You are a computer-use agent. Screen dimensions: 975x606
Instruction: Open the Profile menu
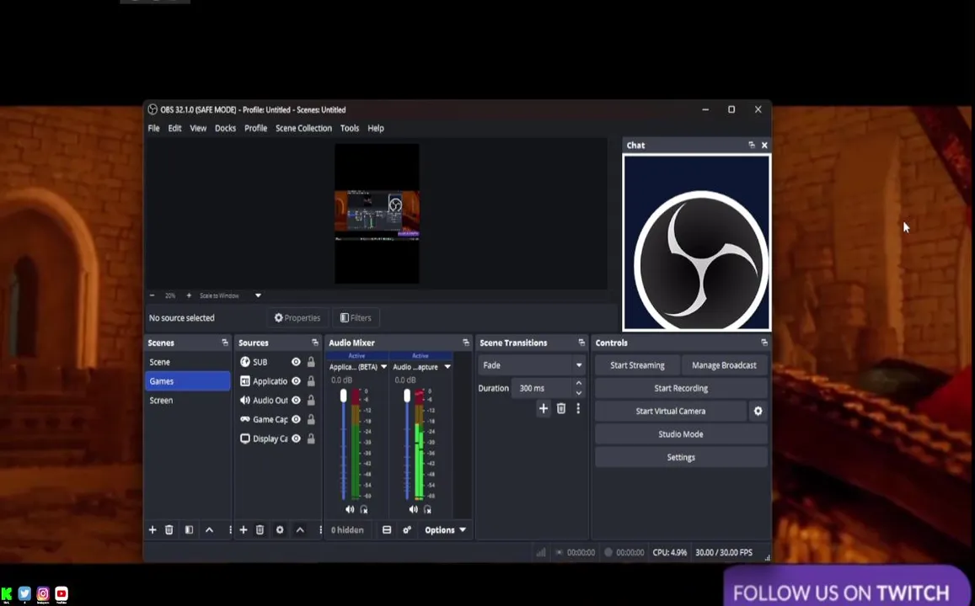click(x=255, y=128)
